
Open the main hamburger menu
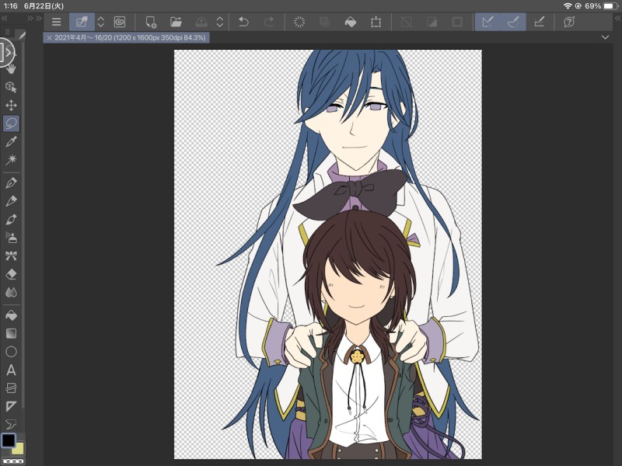[x=56, y=22]
